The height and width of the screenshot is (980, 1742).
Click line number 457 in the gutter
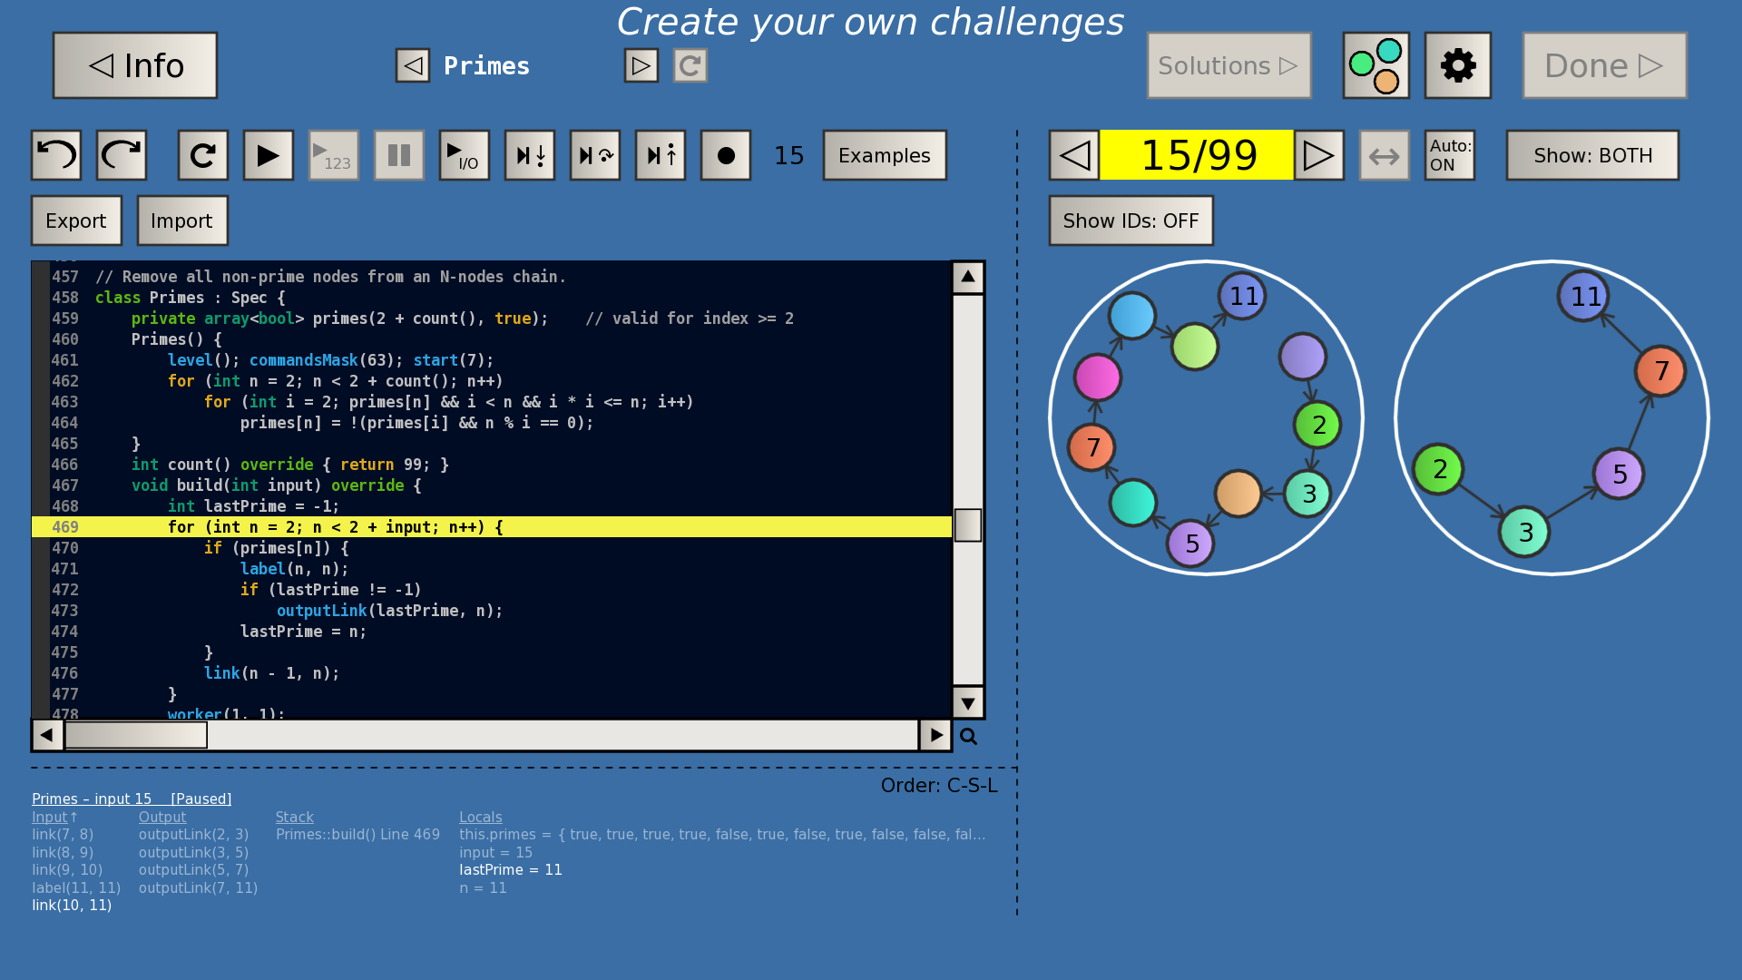point(65,277)
